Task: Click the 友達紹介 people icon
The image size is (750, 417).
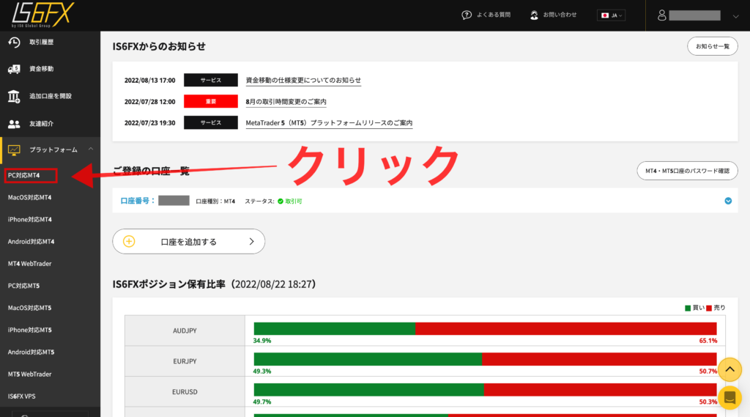Action: (x=14, y=124)
